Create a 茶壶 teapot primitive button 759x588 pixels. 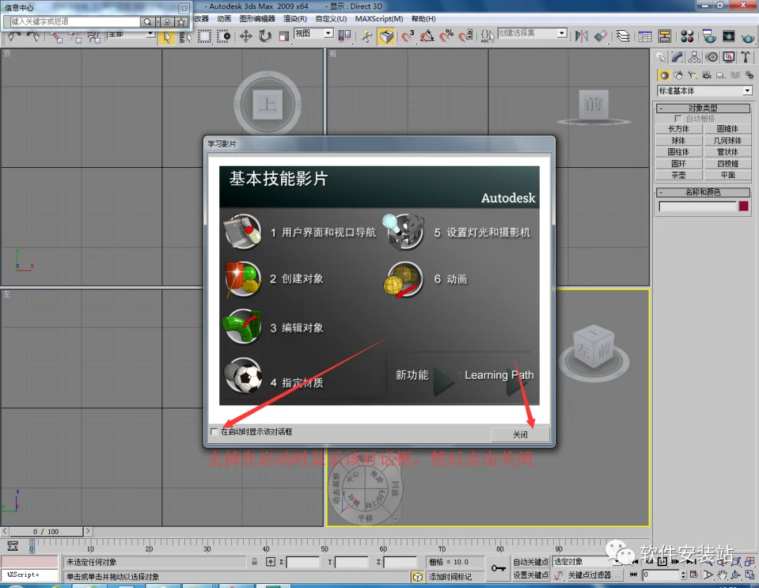(x=679, y=175)
